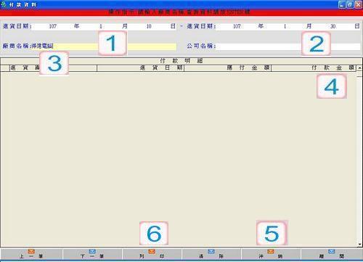Click the 清除 (clear) button

tap(211, 254)
